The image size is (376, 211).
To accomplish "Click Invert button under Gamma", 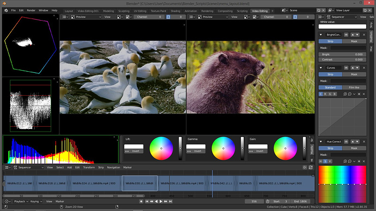I will pyautogui.click(x=196, y=151).
